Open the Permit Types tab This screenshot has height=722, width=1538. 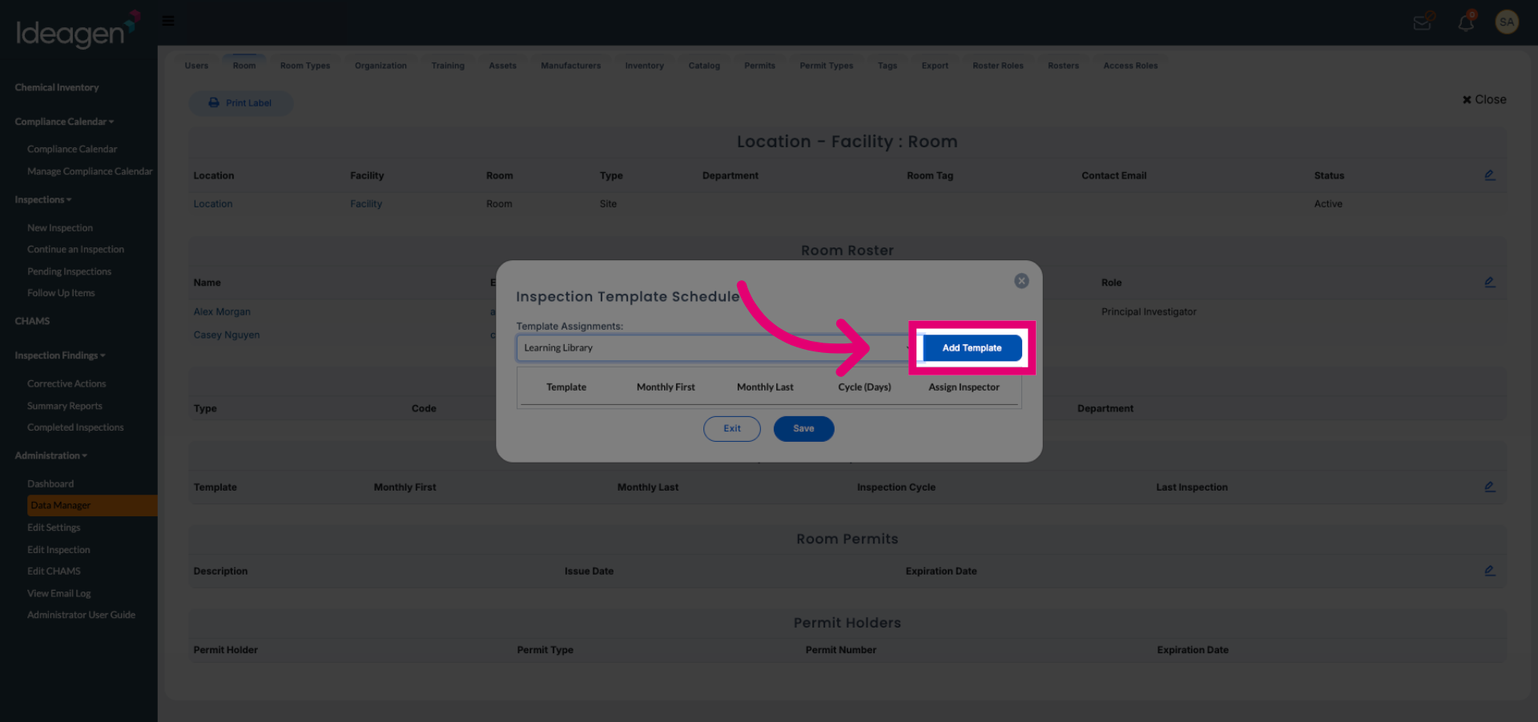coord(826,66)
